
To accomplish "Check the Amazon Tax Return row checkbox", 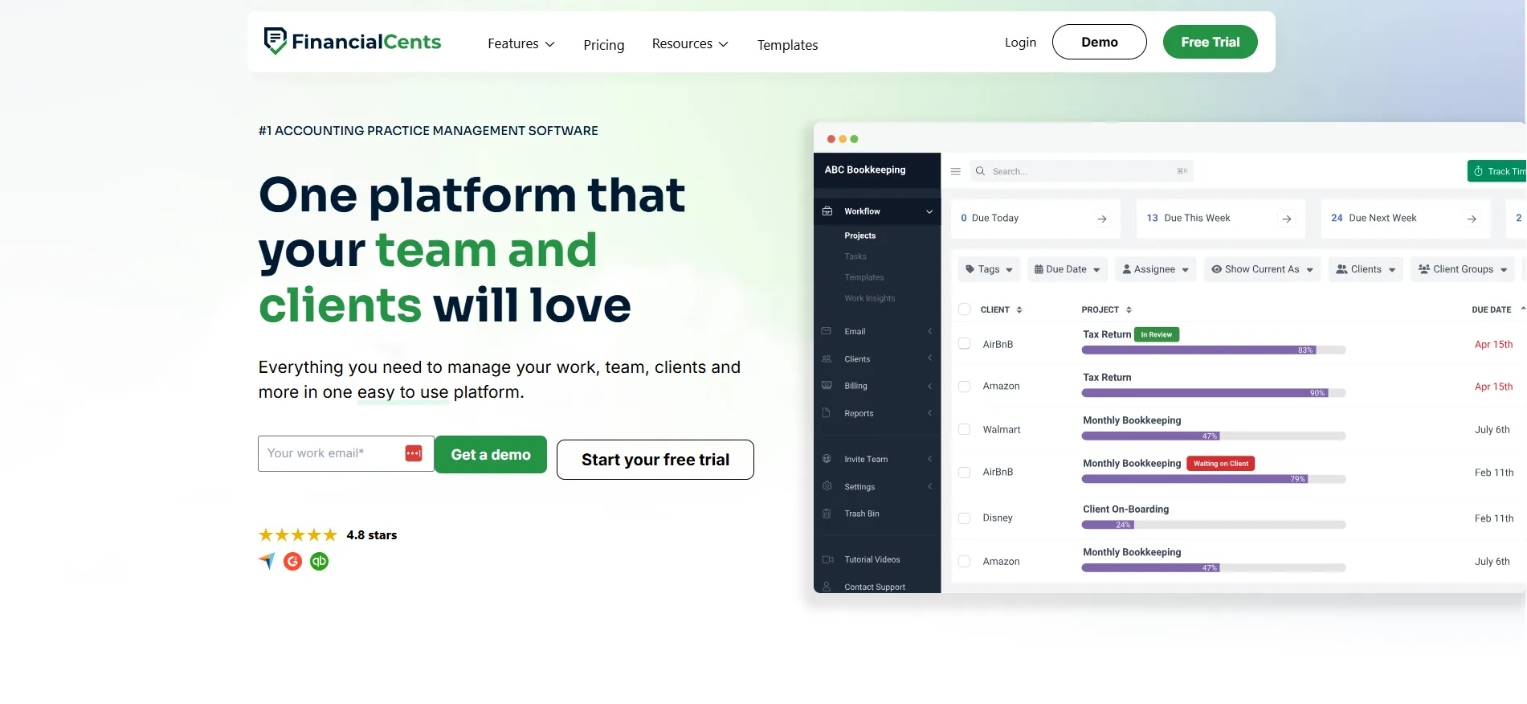I will click(x=965, y=387).
